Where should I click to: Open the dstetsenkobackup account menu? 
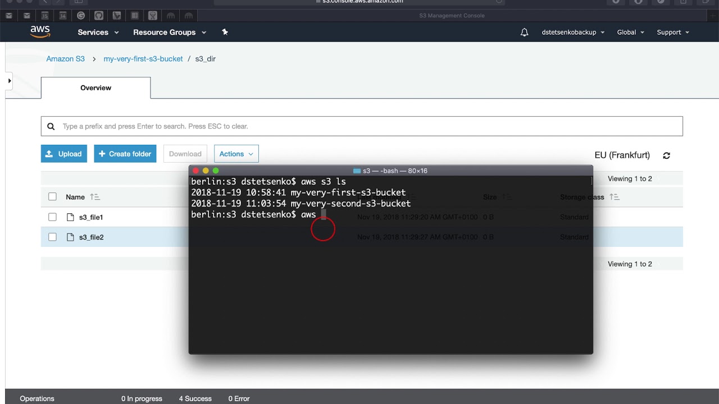coord(573,33)
